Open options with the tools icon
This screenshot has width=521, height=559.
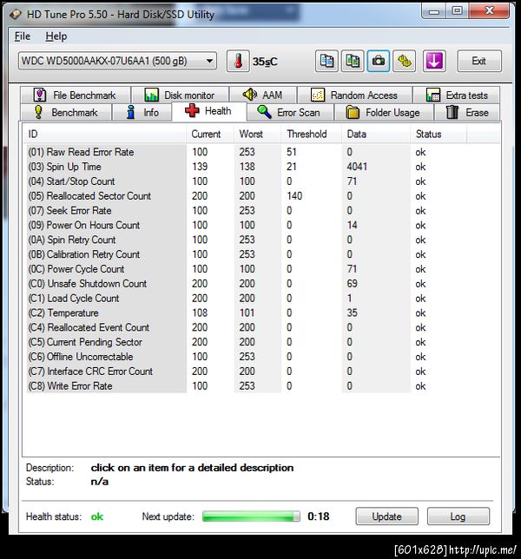point(405,61)
